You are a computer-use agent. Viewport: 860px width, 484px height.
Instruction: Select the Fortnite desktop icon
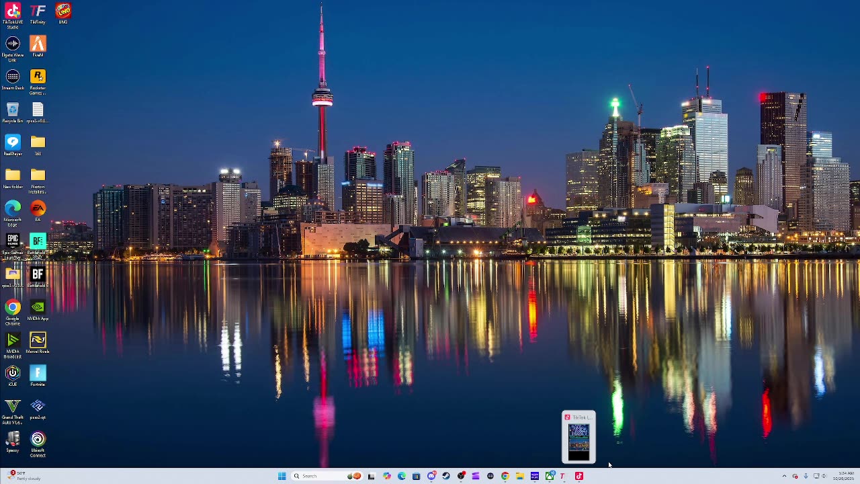pyautogui.click(x=38, y=376)
